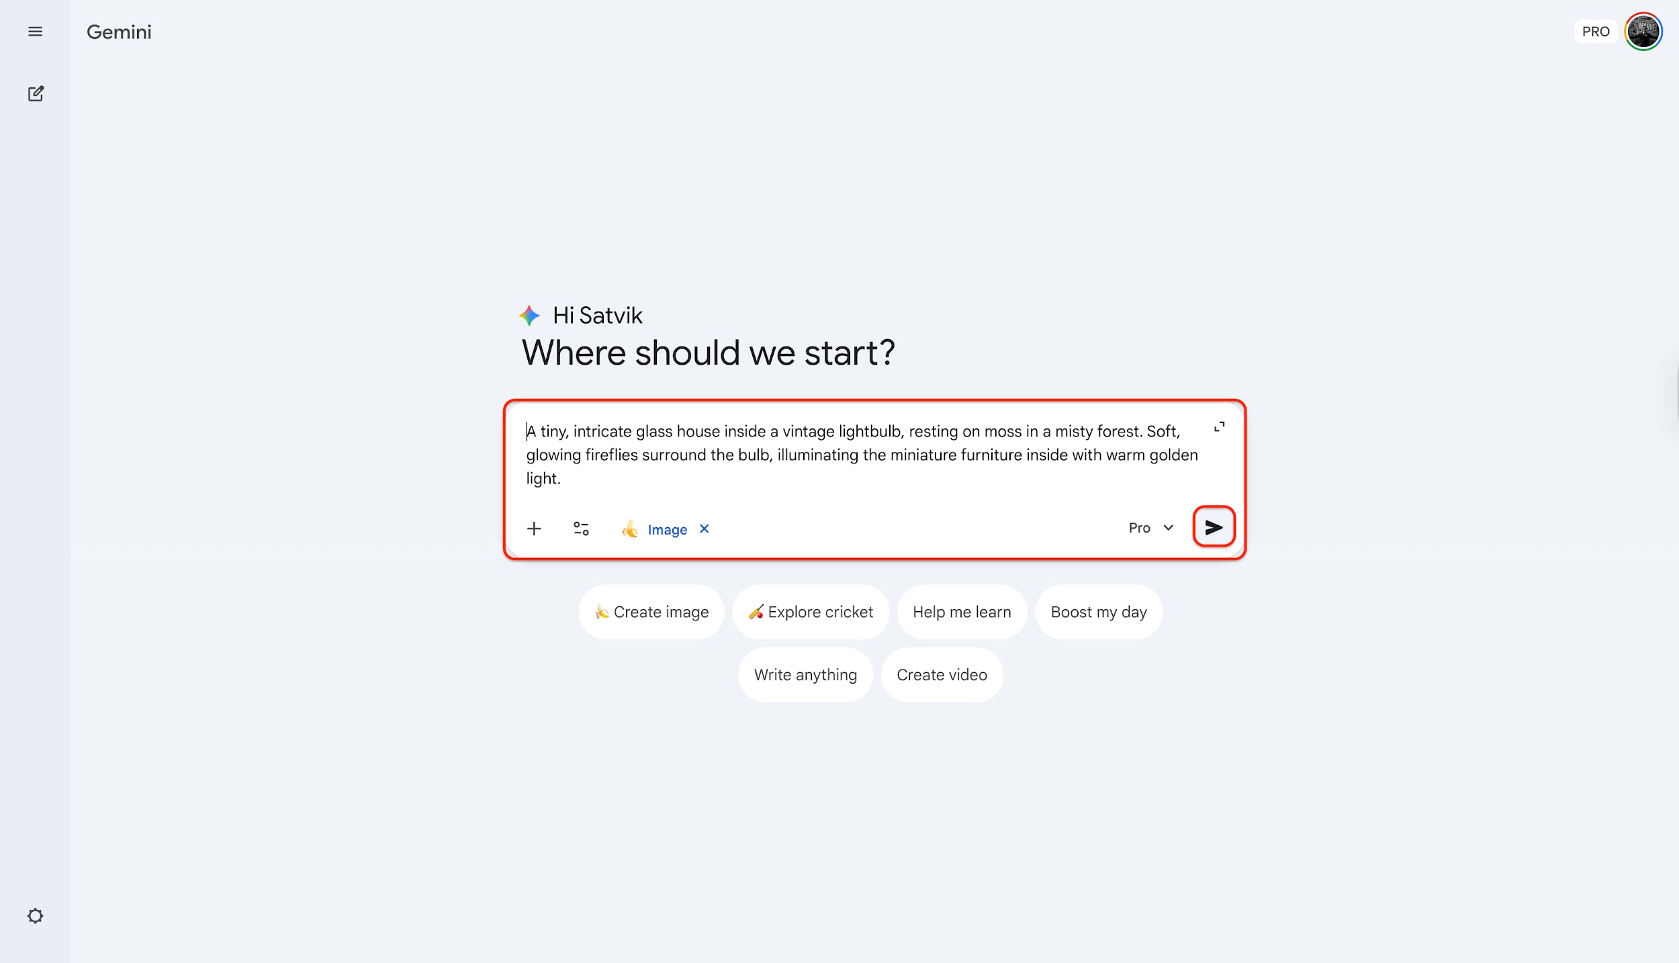This screenshot has width=1679, height=963.
Task: Open Settings using the gear icon
Action: (36, 915)
